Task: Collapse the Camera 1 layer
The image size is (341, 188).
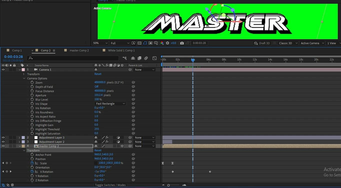Action: coord(20,70)
